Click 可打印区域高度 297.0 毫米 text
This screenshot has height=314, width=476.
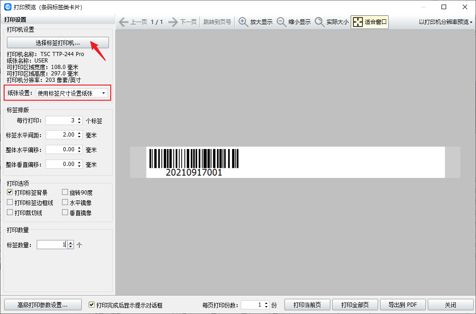tap(42, 74)
